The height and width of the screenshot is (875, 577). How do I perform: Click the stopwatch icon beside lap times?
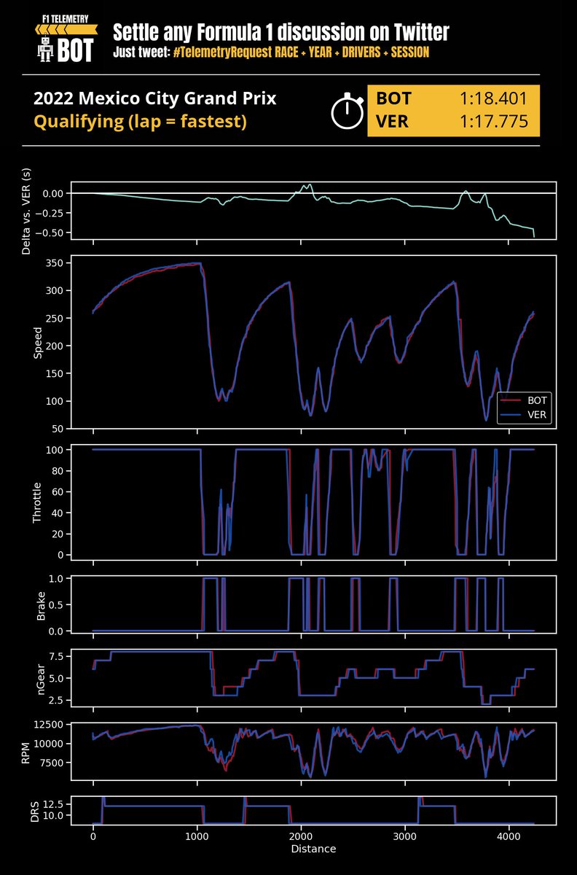click(x=348, y=112)
